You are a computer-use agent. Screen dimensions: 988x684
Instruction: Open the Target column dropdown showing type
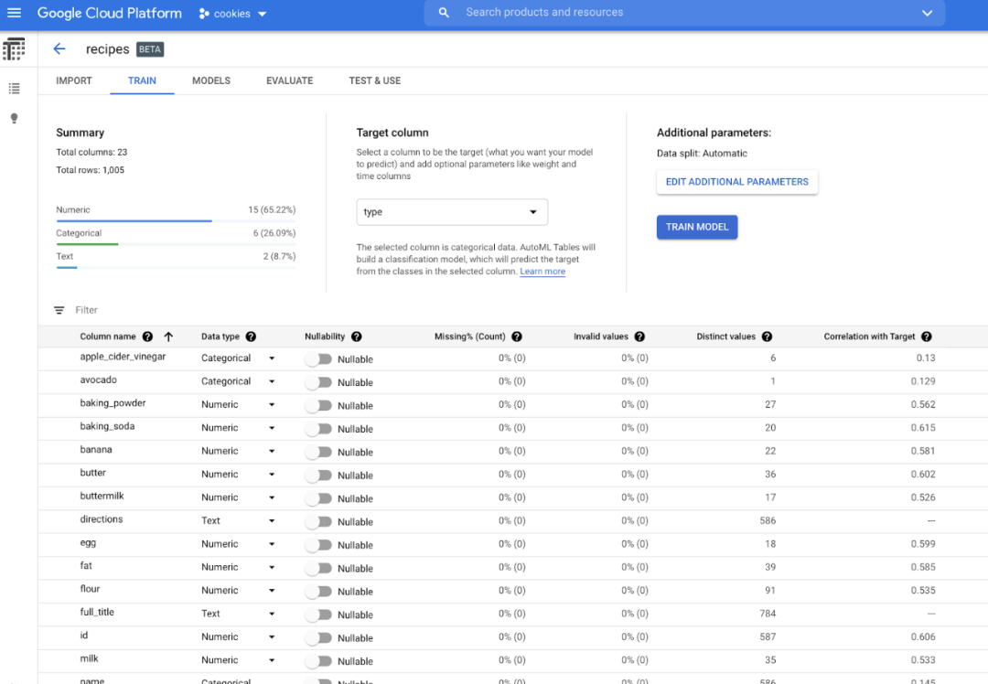[452, 212]
